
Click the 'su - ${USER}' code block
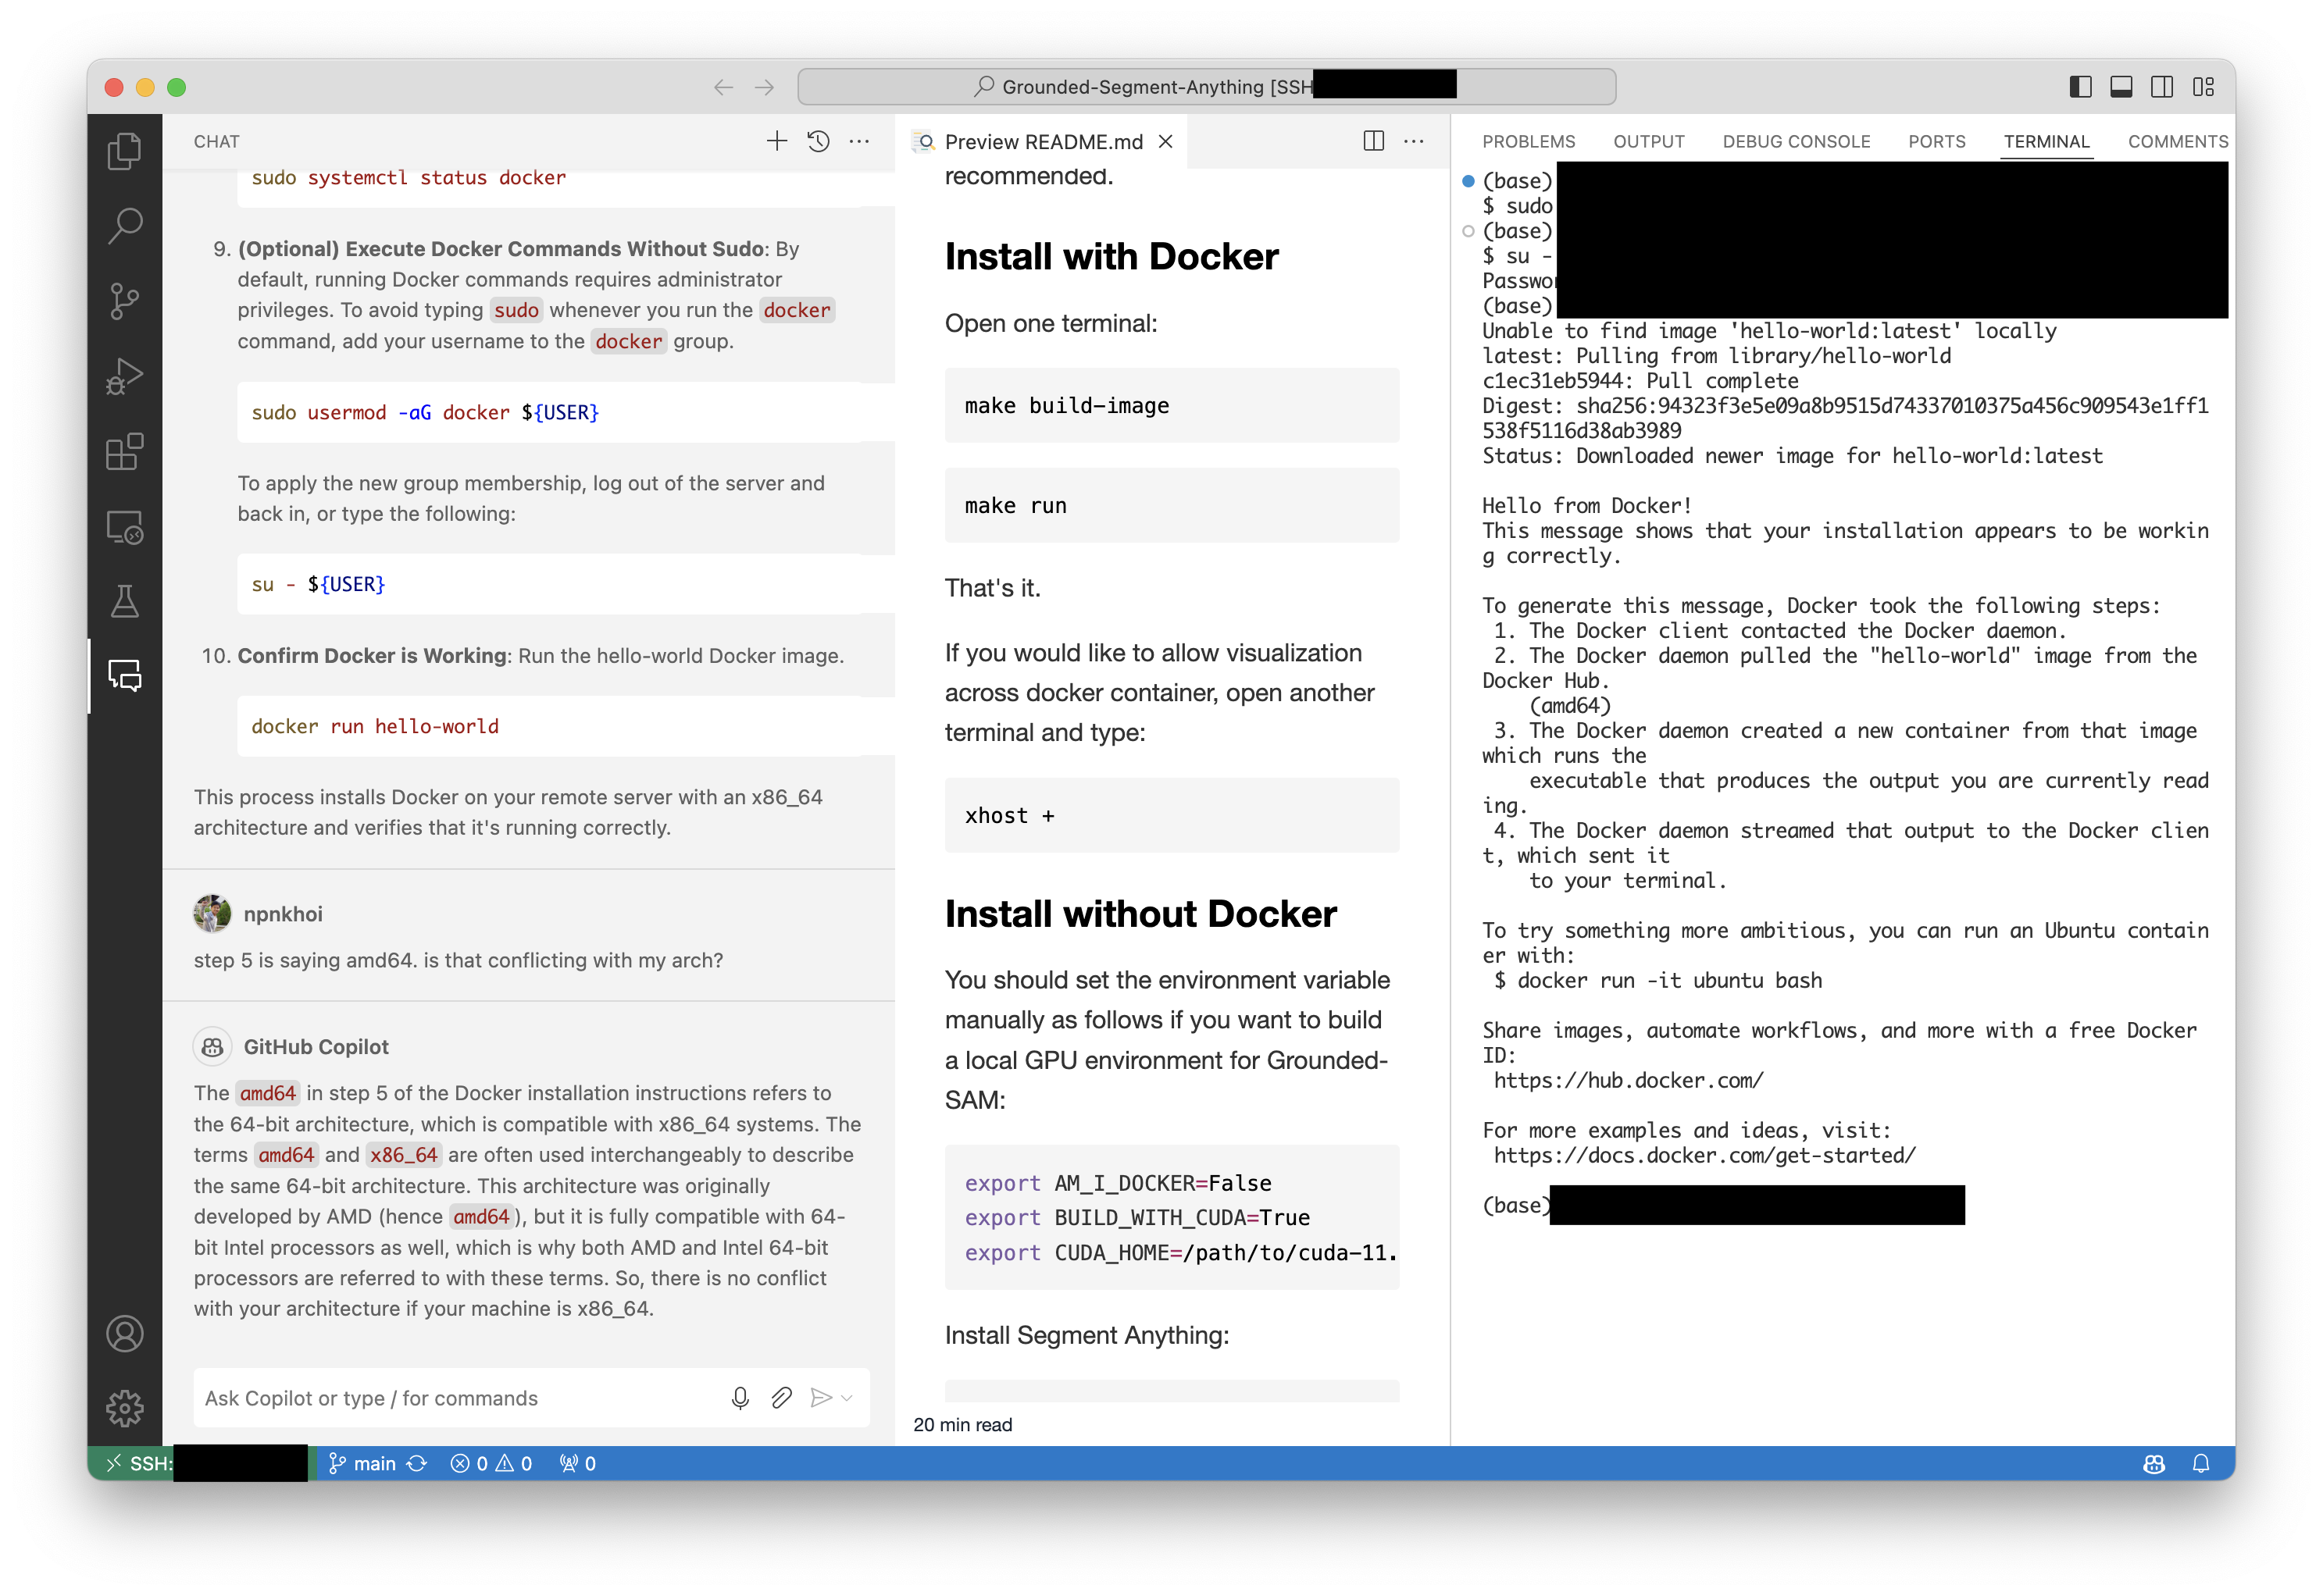[566, 583]
